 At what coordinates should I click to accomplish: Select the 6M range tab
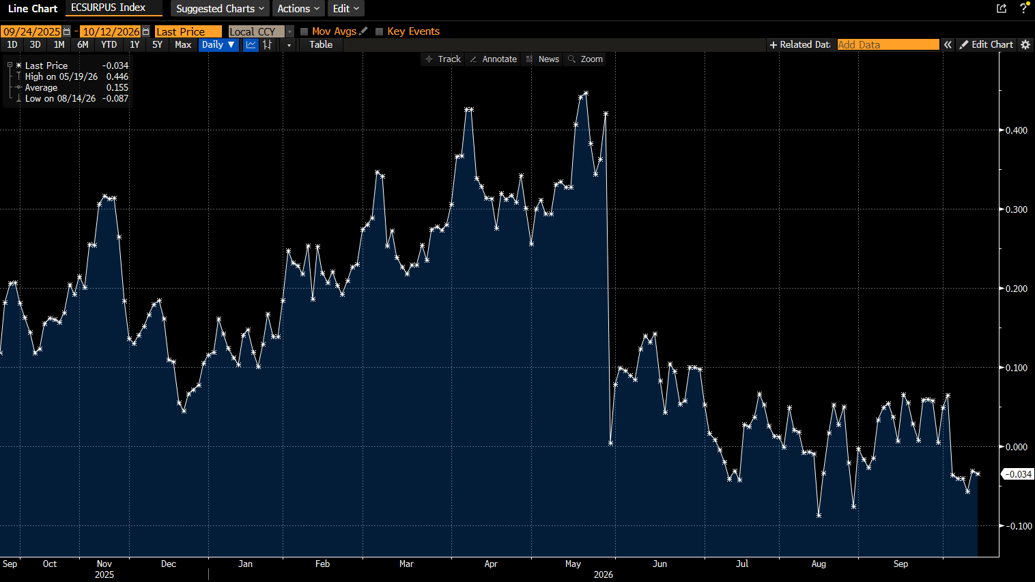click(83, 44)
